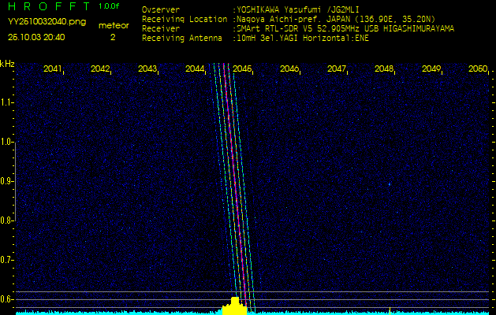Click the meteor count label

[113, 25]
